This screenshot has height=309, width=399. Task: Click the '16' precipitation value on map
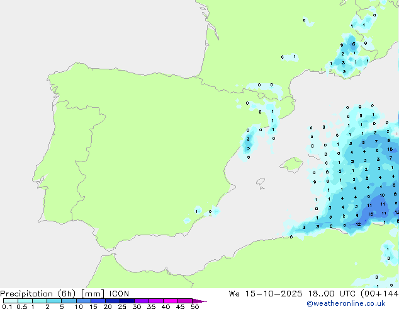[371, 214]
